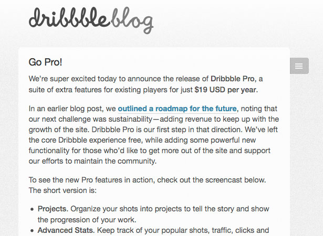Click the 'screencast below' phrase
This screenshot has height=236, width=323.
tap(235, 180)
